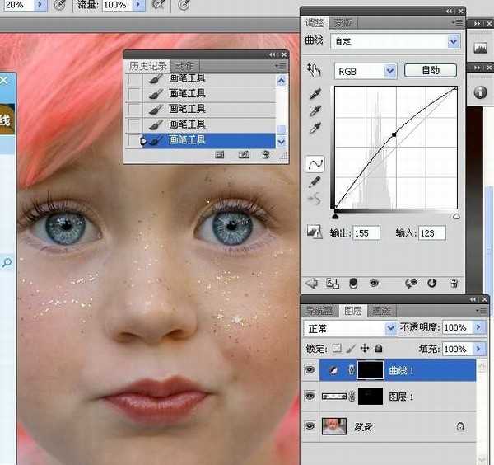The width and height of the screenshot is (494, 465).
Task: Pick the black point eyedropper in Curves
Action: (314, 95)
